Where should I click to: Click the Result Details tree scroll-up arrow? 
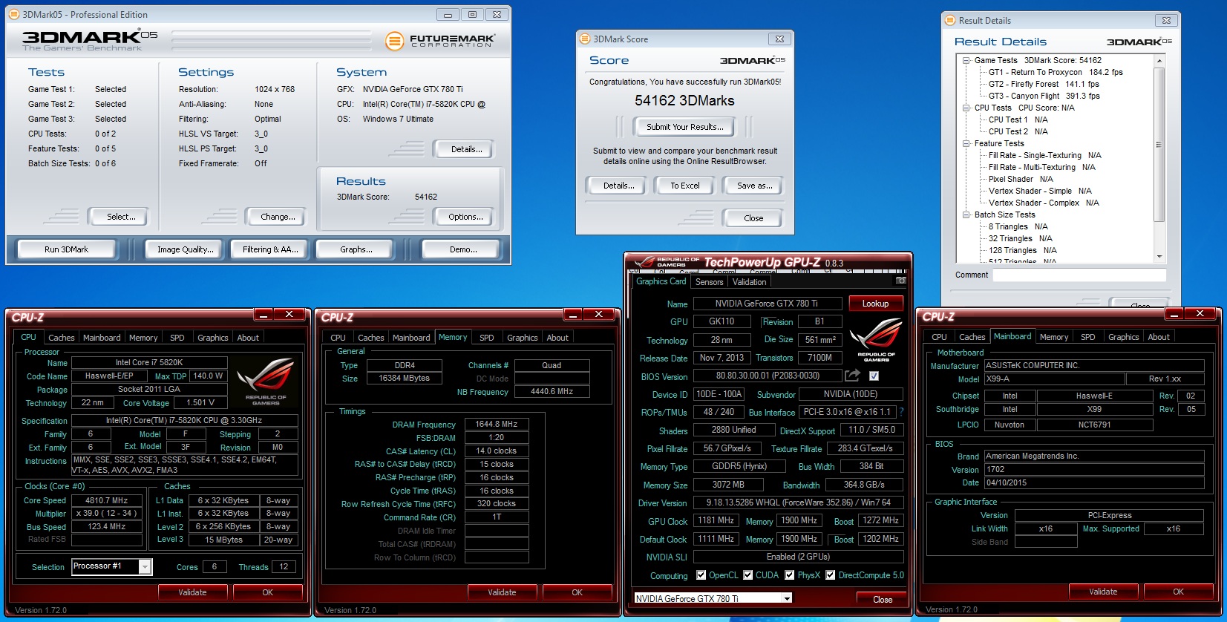[x=1159, y=60]
